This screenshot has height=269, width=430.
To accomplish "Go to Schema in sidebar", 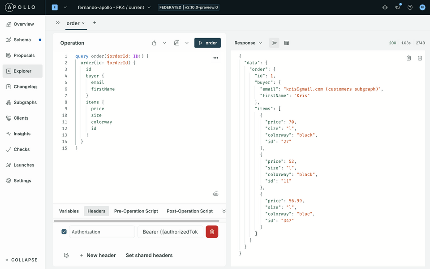I will click(22, 40).
